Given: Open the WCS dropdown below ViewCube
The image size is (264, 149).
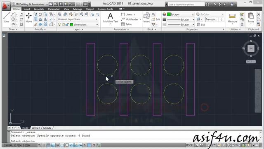Looking at the screenshot, I should (251, 62).
